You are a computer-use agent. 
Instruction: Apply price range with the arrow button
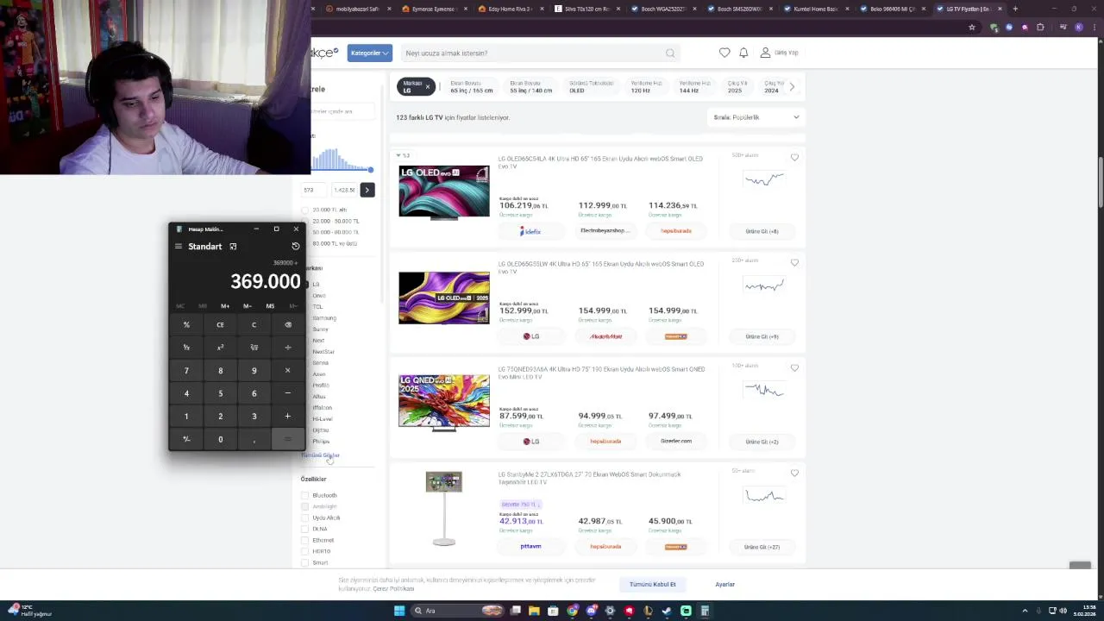(x=367, y=190)
